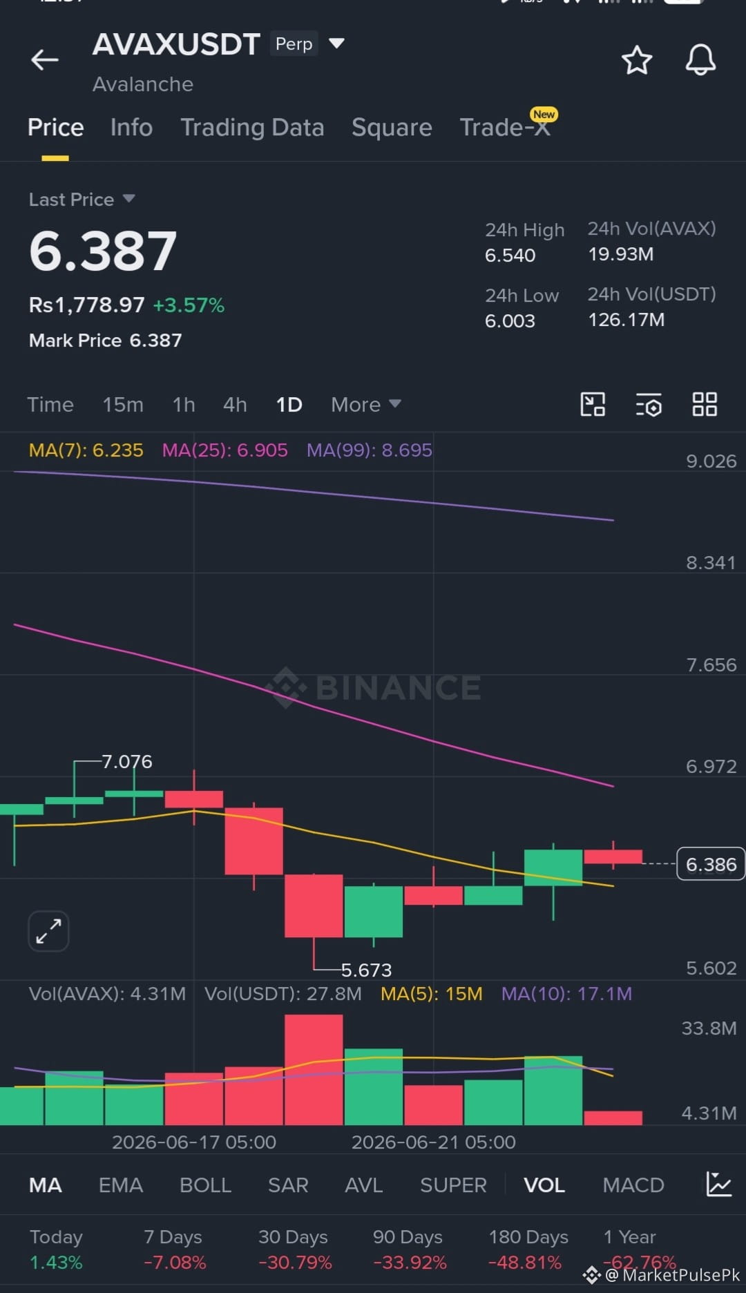Image resolution: width=746 pixels, height=1293 pixels.
Task: Select the 15m interval
Action: click(123, 404)
